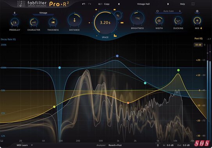The image size is (212, 148).
Task: Toggle the A/B state switch
Action: click(100, 4)
